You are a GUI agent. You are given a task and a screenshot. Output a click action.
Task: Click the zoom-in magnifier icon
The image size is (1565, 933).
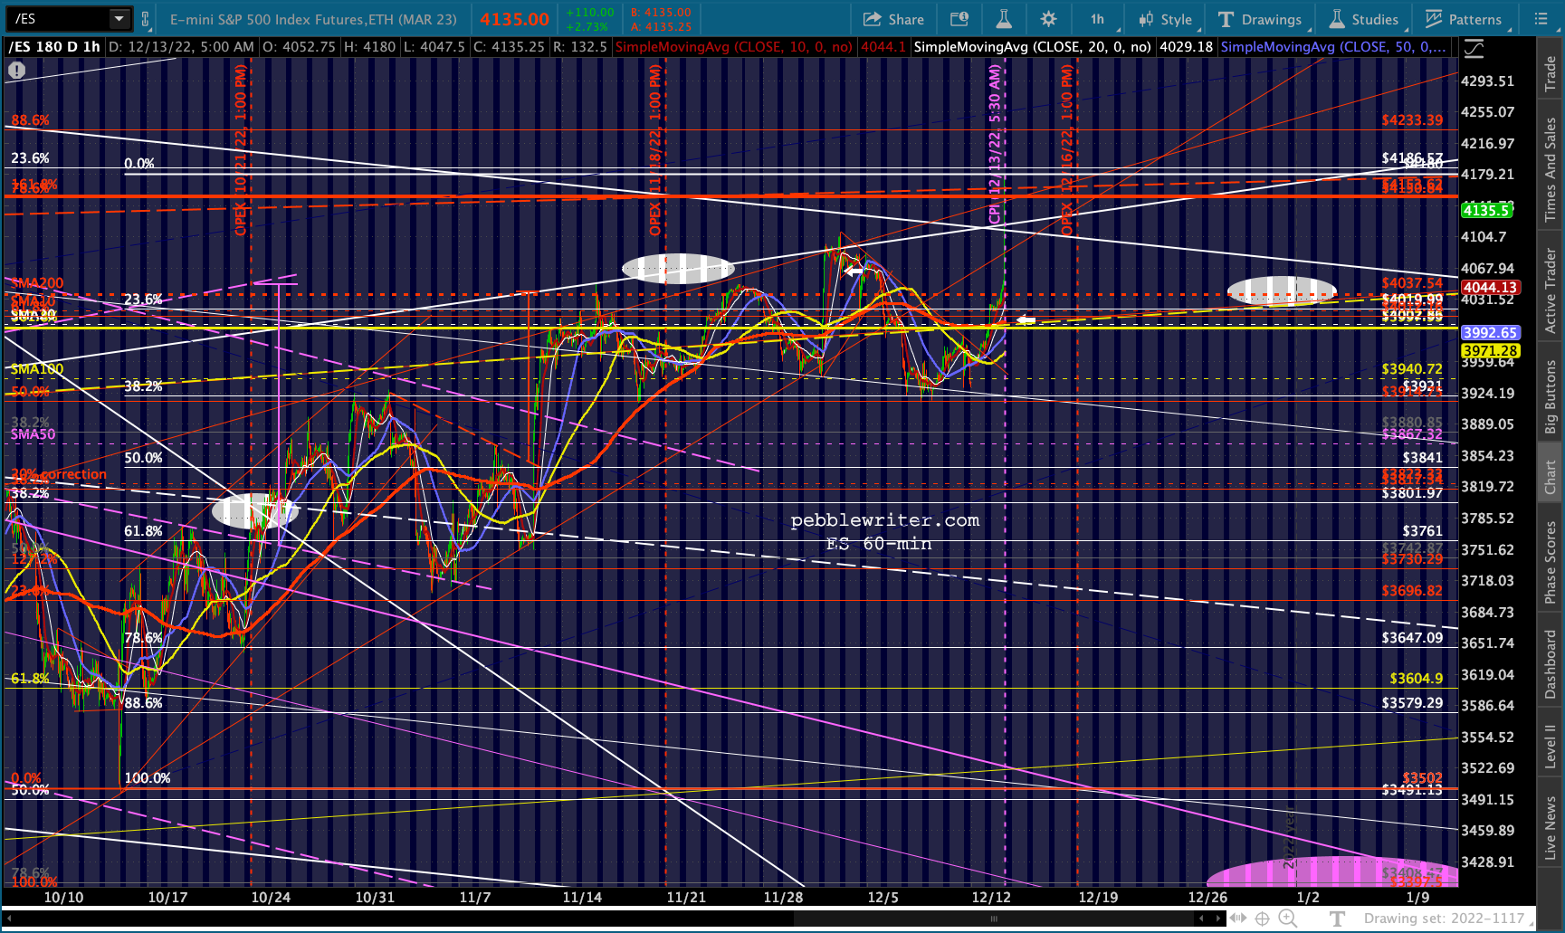point(1287,919)
